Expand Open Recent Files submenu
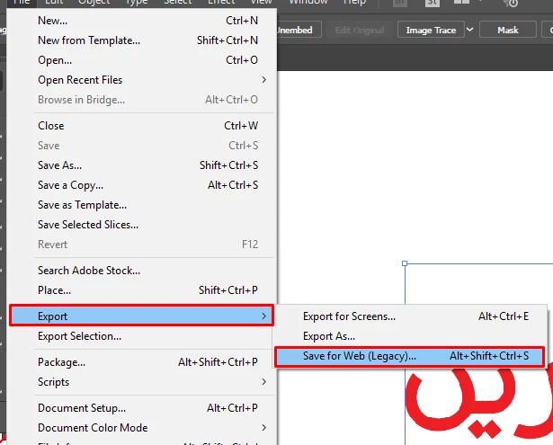Screen dimensions: 553x445 point(141,80)
